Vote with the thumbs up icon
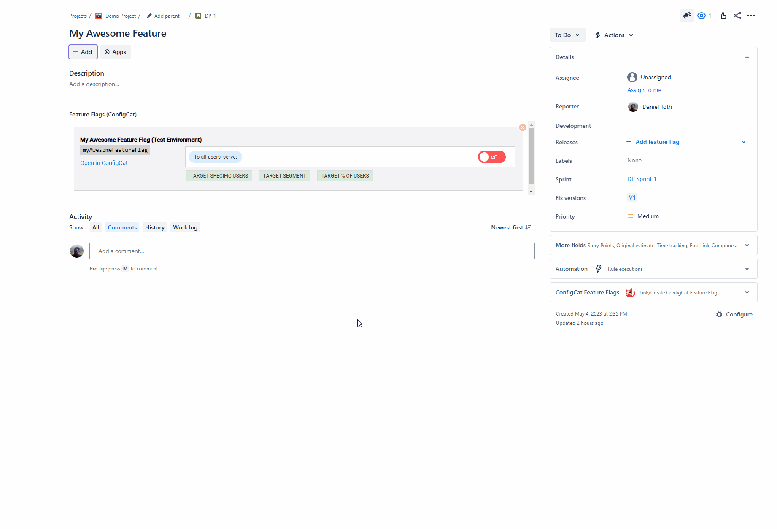The image size is (777, 529). click(723, 16)
